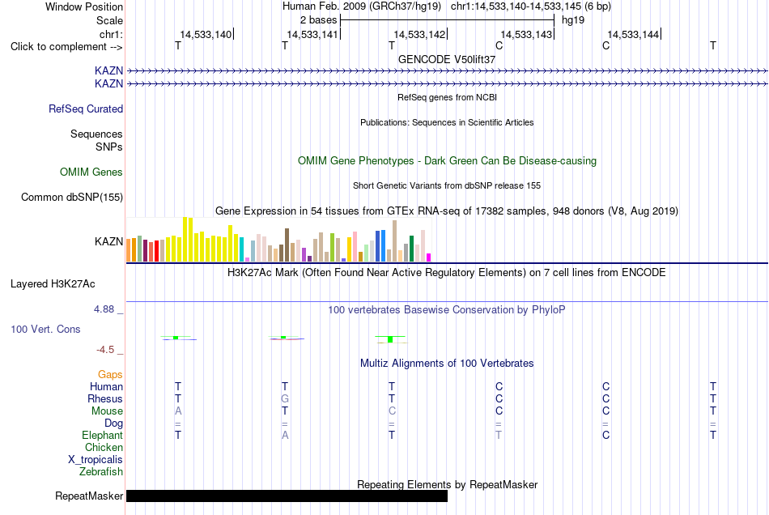Click the GENCODE V50lift37 track title
The width and height of the screenshot is (769, 515).
coord(447,59)
